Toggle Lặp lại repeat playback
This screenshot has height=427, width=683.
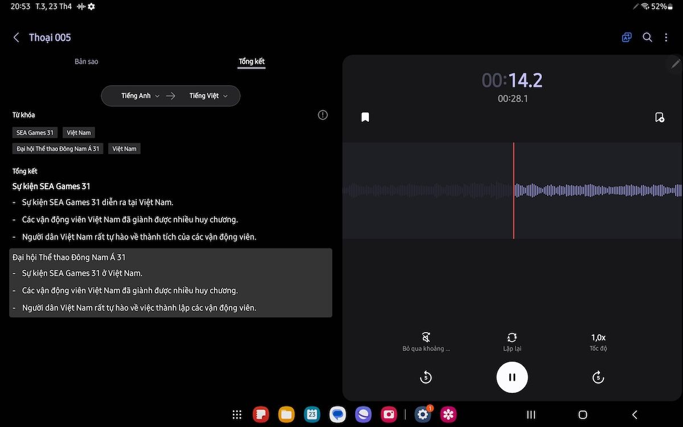512,342
